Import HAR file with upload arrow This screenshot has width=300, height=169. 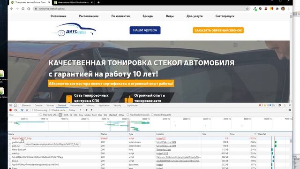click(86, 110)
